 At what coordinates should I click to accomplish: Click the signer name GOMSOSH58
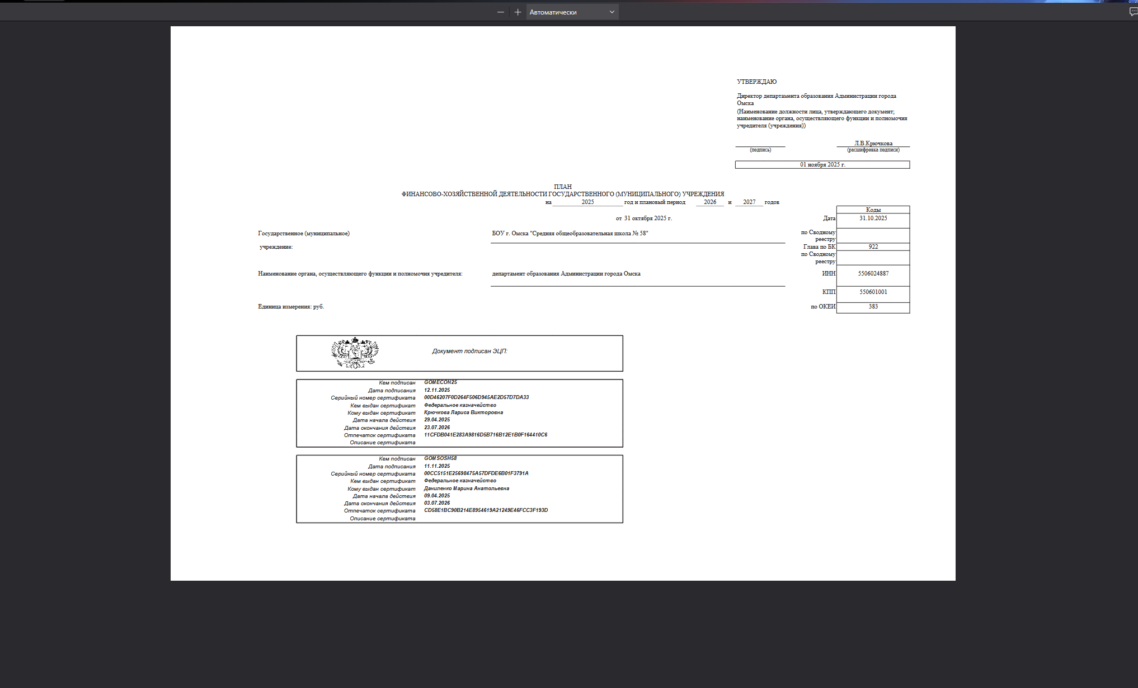(x=440, y=458)
